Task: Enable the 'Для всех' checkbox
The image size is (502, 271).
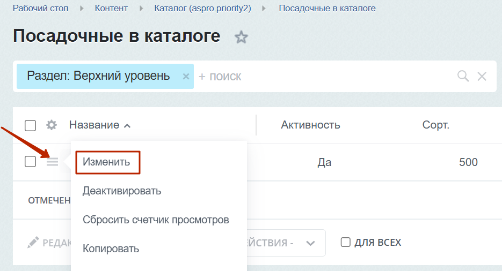Action: coord(346,243)
